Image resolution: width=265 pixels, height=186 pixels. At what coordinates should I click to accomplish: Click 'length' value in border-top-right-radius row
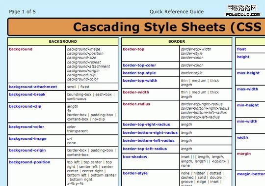click(186, 124)
